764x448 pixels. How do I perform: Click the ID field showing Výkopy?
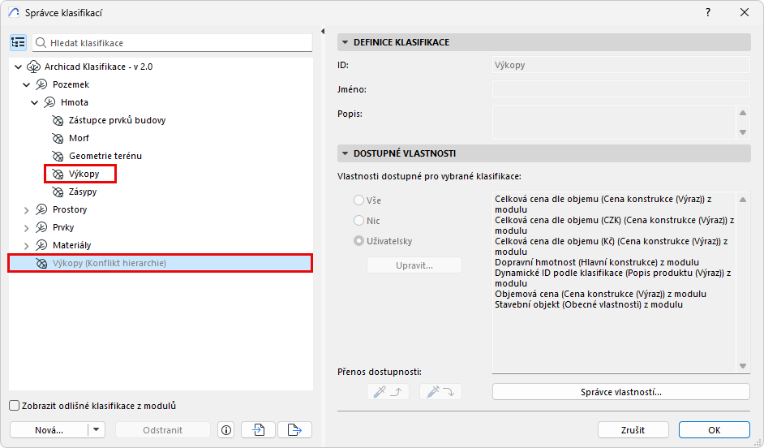click(x=621, y=65)
